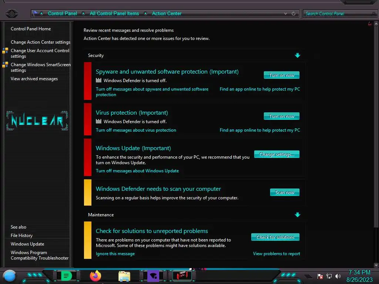Open Windows Program Compatibility Troubleshooter

[x=40, y=255]
